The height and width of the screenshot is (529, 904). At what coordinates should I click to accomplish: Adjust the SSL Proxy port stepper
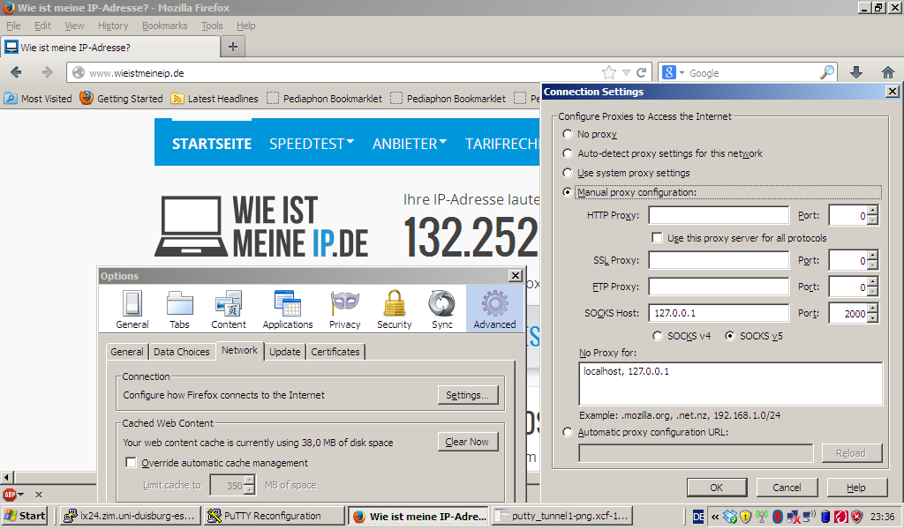click(873, 260)
